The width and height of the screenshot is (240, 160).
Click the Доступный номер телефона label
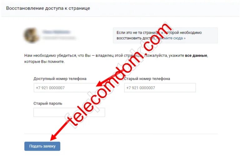pos(60,79)
